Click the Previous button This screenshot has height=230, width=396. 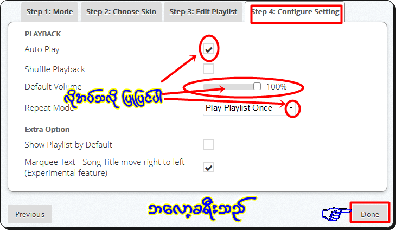pyautogui.click(x=30, y=214)
